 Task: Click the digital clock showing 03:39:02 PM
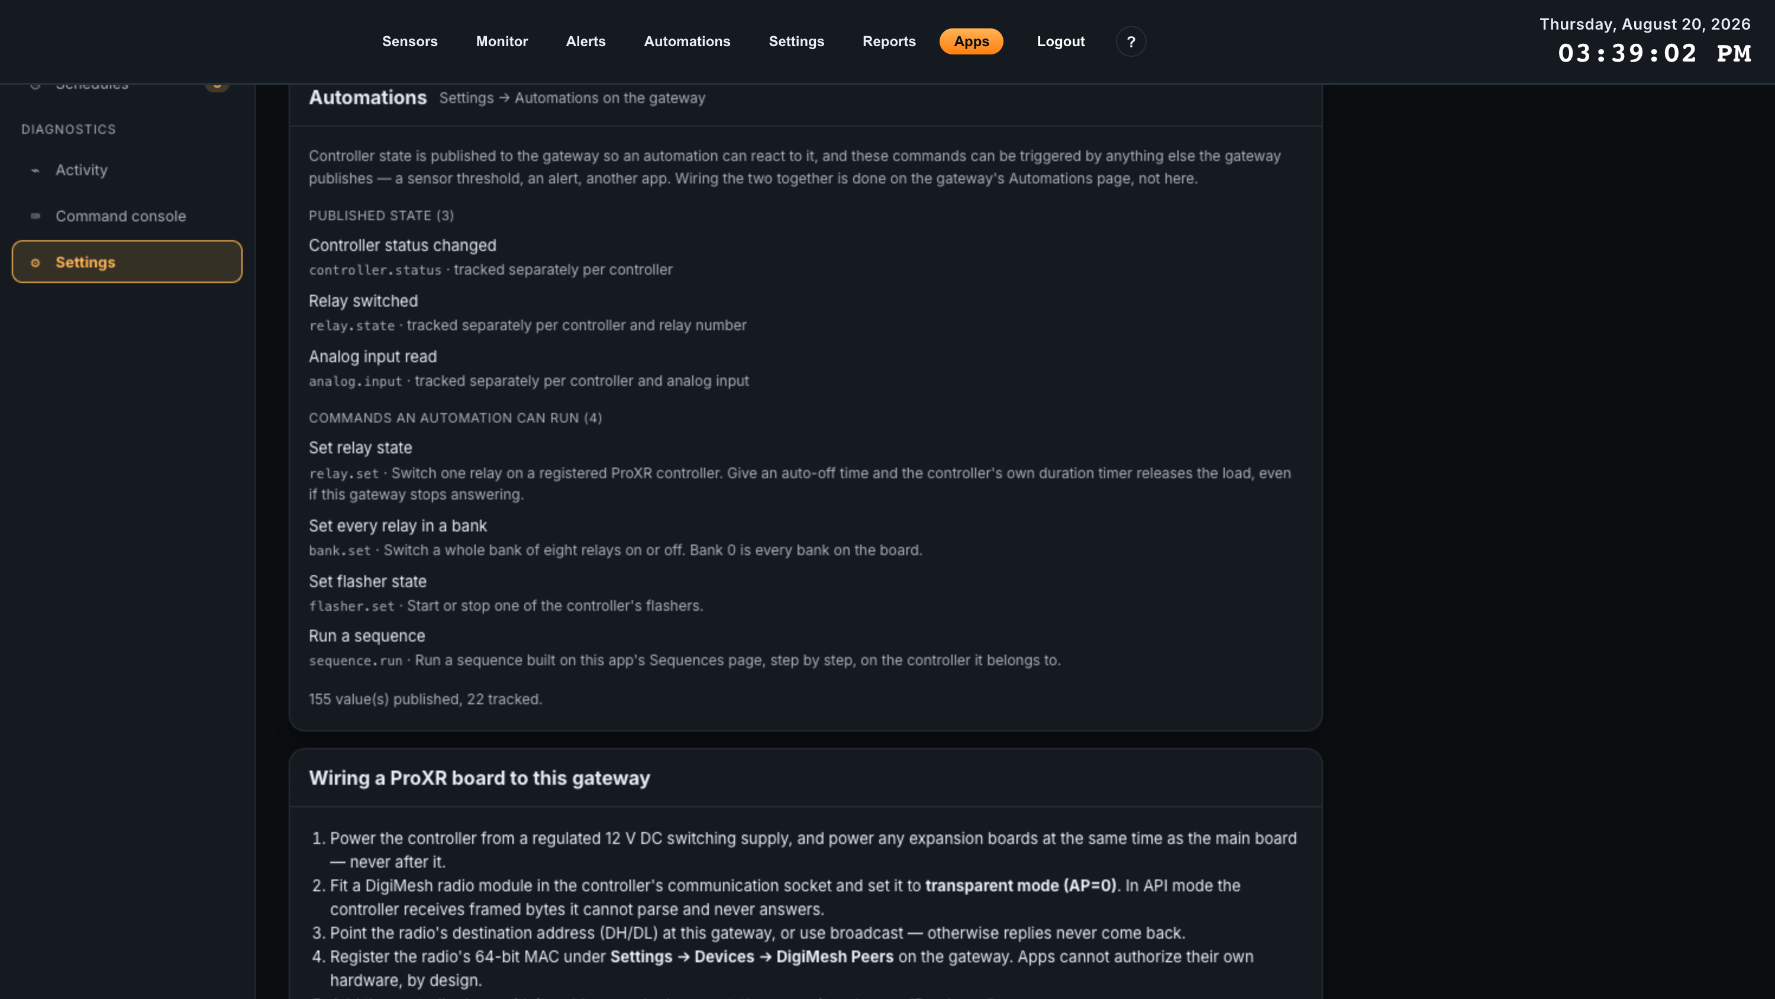(x=1654, y=53)
